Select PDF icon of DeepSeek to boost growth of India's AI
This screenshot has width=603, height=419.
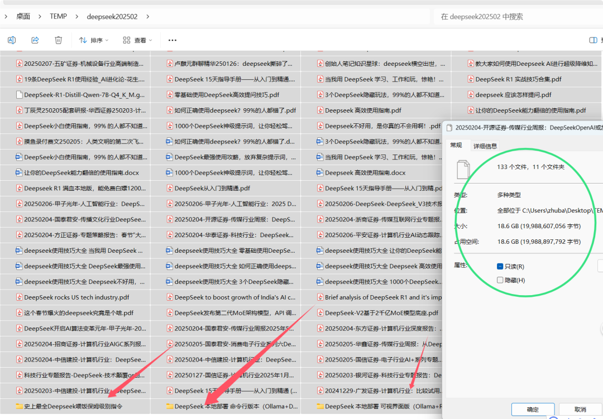pos(170,297)
